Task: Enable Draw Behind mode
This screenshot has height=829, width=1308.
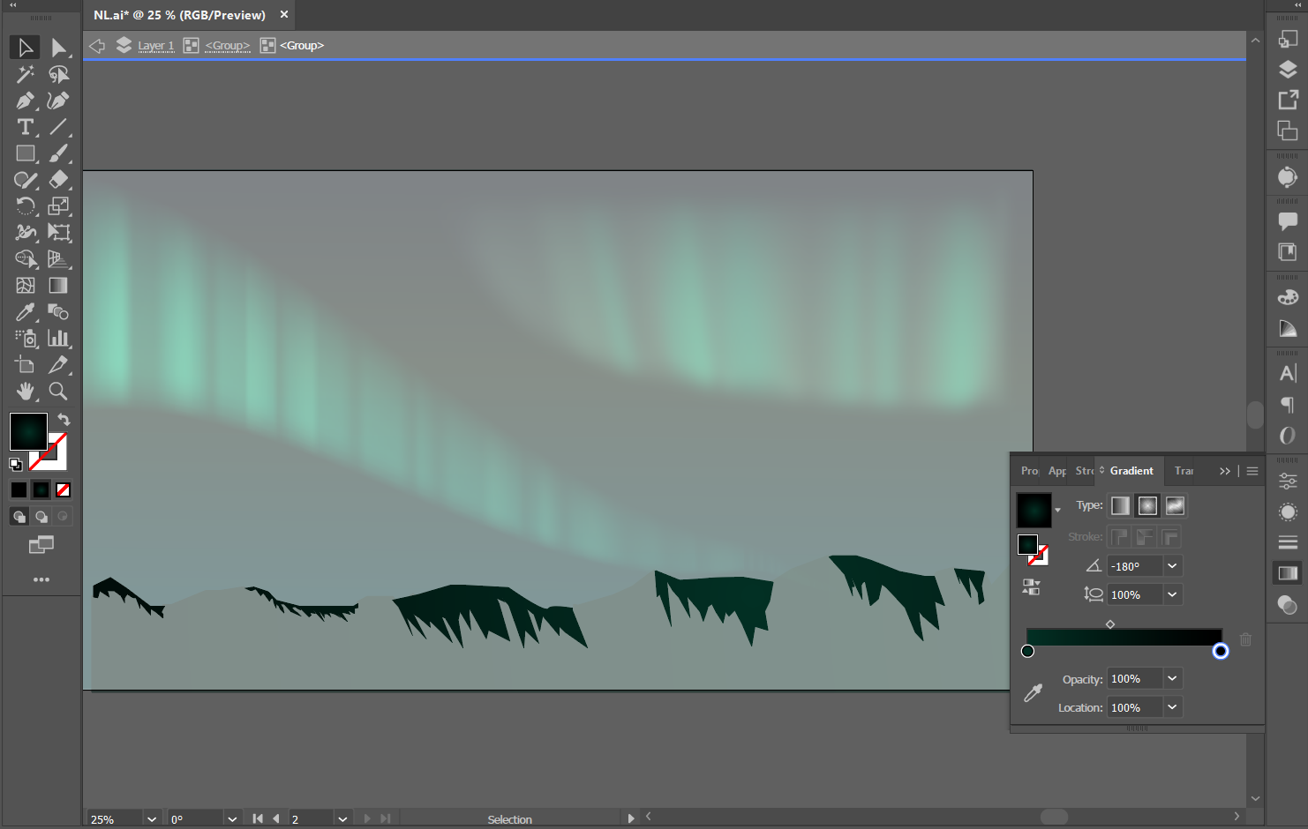Action: 41,517
